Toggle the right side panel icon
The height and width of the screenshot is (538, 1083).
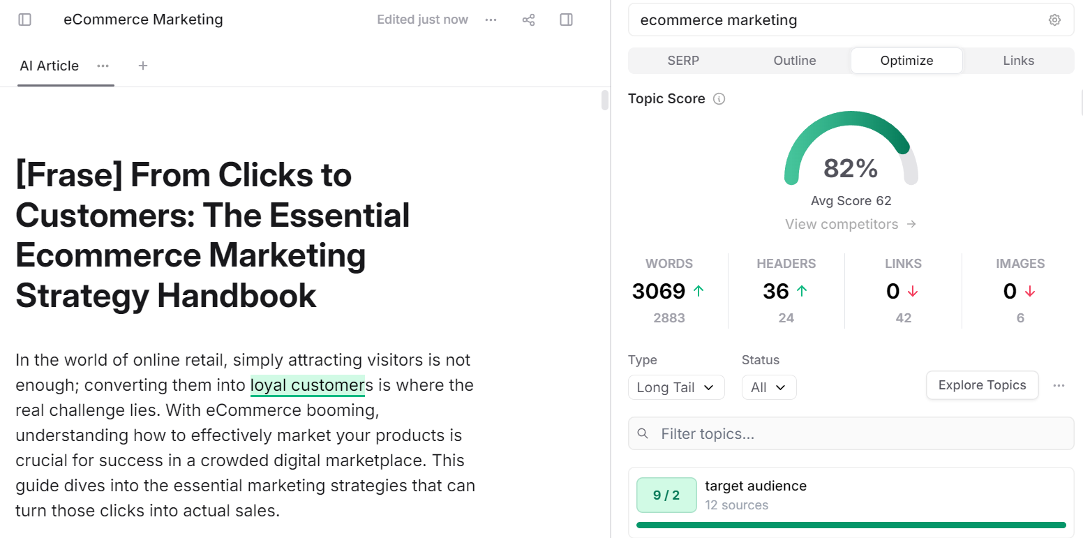coord(567,20)
